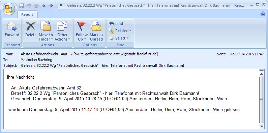This screenshot has width=268, height=133.
Task: Open the Follow Up flag menu
Action: point(82,31)
